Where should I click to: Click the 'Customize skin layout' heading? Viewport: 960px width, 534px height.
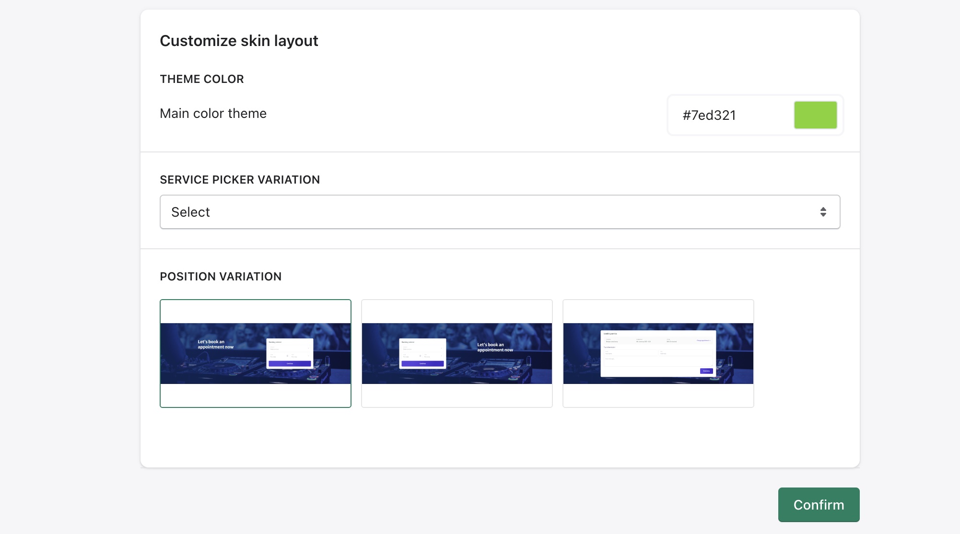coord(239,41)
